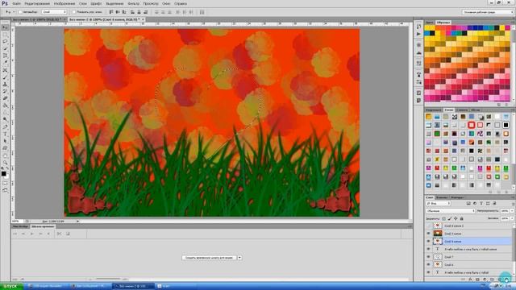This screenshot has width=516, height=290.
Task: Toggle Auto-Select checkbox in options bar
Action: (x=20, y=12)
